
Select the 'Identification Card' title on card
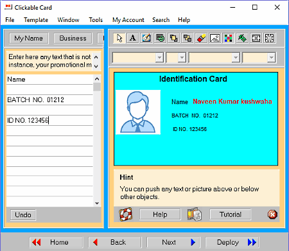point(193,79)
